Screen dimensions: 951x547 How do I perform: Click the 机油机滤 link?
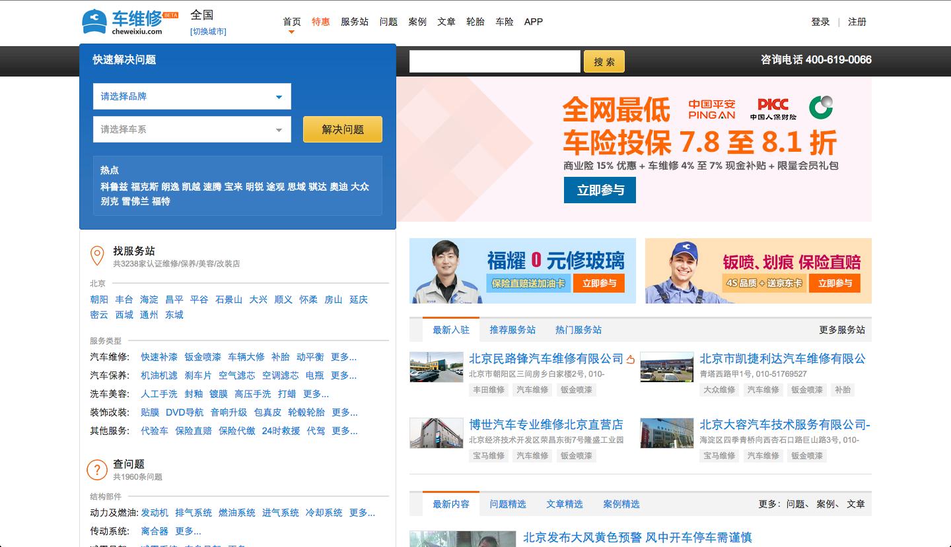[x=159, y=375]
